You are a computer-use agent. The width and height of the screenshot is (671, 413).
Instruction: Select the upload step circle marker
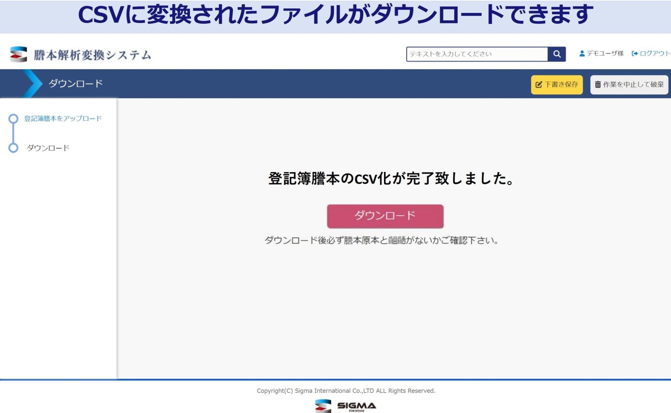point(13,119)
